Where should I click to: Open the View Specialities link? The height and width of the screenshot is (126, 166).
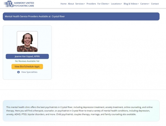coord(29,72)
